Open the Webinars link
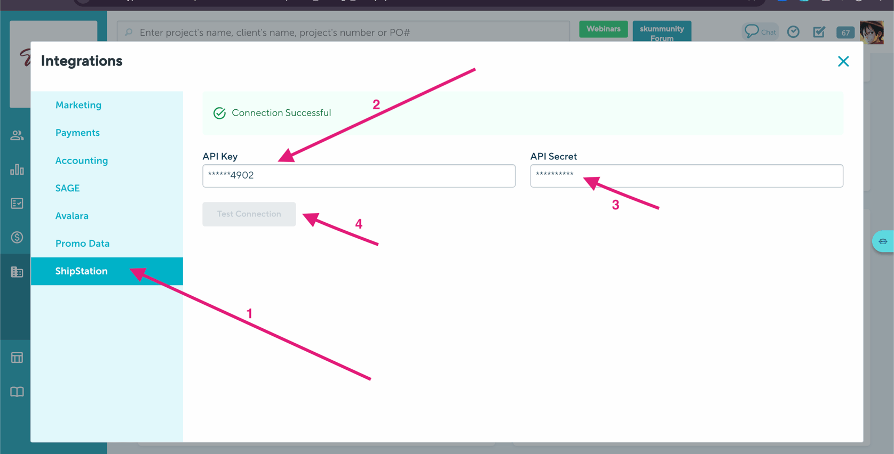Viewport: 894px width, 454px height. coord(603,29)
